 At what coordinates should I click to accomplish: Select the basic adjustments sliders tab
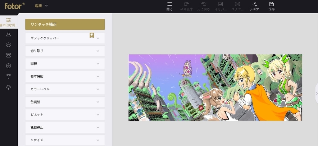point(8,22)
